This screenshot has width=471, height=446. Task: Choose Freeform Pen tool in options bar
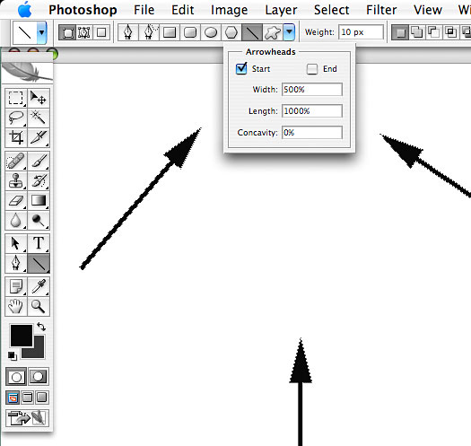click(x=149, y=32)
